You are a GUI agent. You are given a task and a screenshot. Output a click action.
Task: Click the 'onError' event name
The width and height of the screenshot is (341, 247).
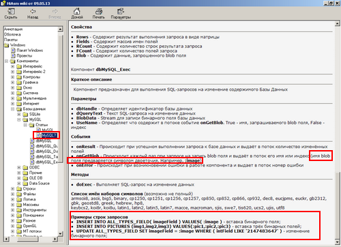coord(85,165)
